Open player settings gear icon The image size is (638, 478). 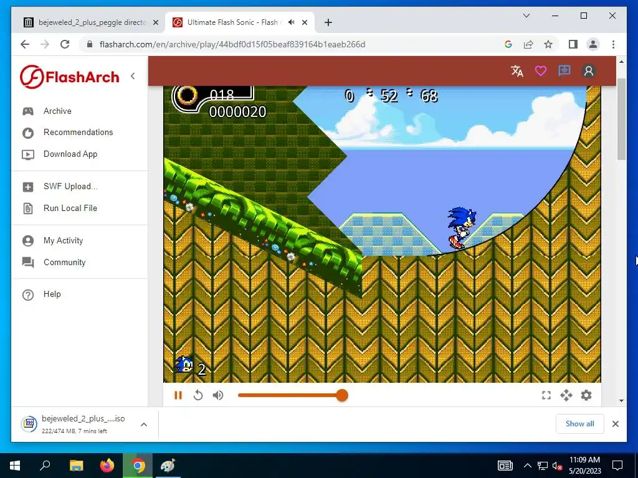tap(586, 395)
